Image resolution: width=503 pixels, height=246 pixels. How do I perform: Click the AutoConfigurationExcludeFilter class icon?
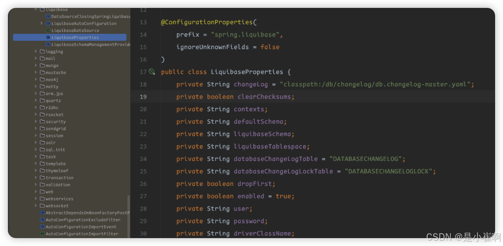(42, 220)
